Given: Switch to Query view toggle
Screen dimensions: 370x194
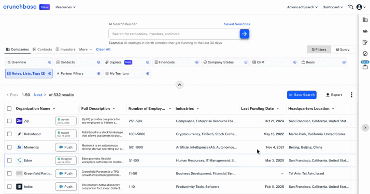Looking at the screenshot, I should [x=343, y=50].
